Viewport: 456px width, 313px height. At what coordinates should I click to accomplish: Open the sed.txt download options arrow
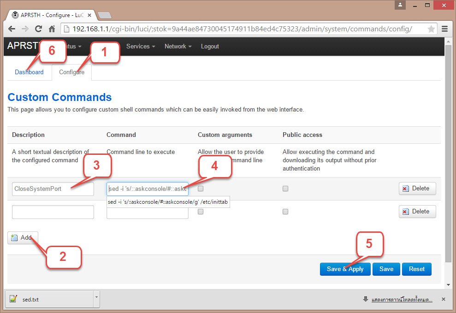tap(96, 299)
